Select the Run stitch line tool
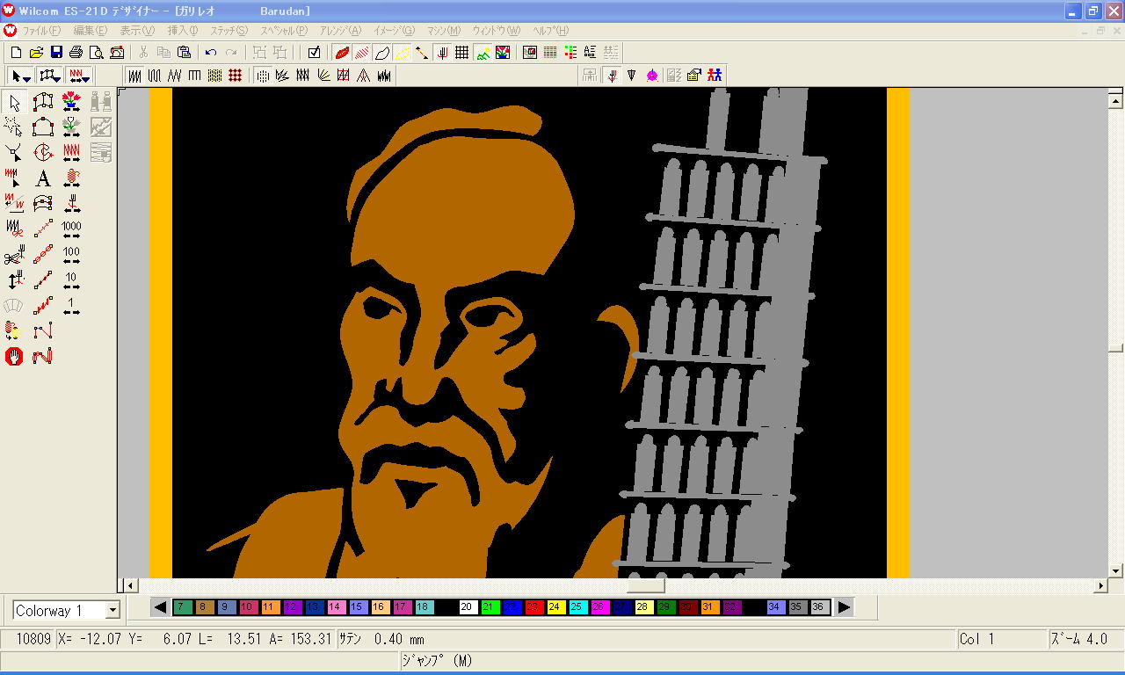1125x675 pixels. tap(43, 229)
